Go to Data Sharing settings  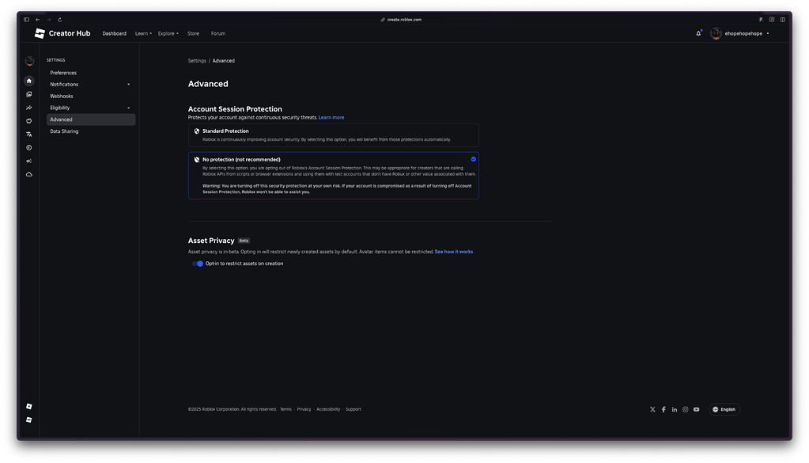(64, 131)
